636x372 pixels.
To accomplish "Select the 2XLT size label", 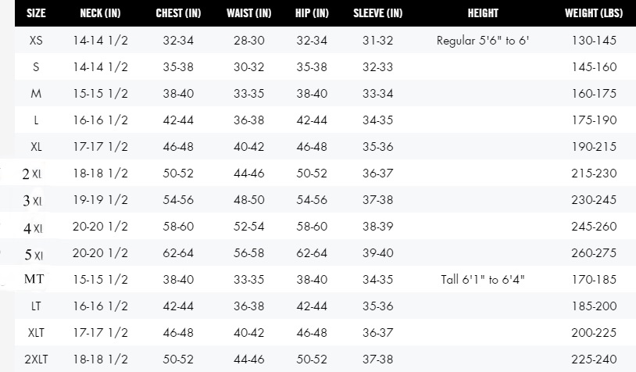I will click(36, 359).
